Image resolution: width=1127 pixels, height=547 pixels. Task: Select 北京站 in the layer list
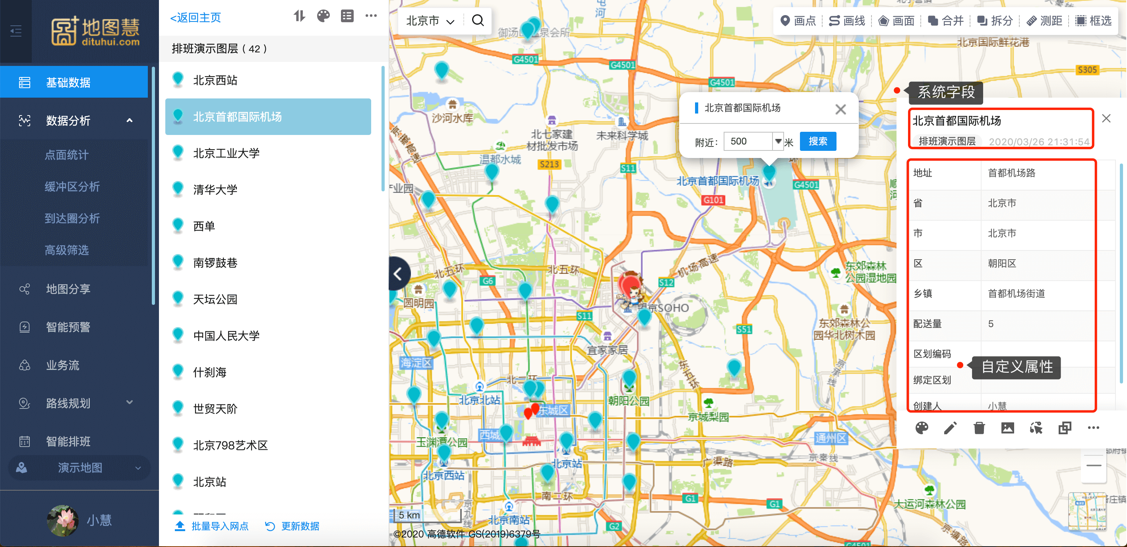[268, 482]
